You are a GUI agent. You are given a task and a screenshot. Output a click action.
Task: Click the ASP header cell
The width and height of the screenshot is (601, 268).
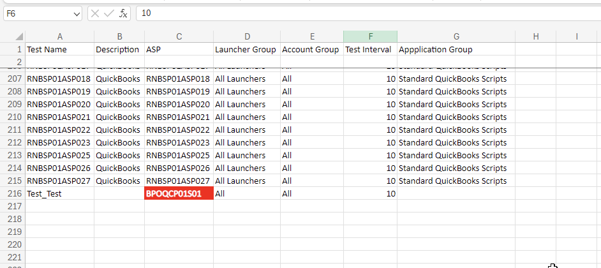pyautogui.click(x=179, y=50)
